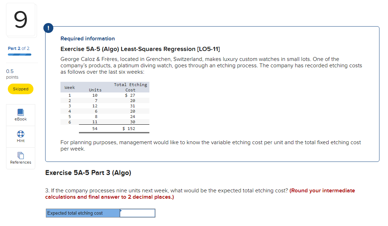Image resolution: width=388 pixels, height=226 pixels.
Task: Click the cost value 30 in week 6
Action: [133, 122]
